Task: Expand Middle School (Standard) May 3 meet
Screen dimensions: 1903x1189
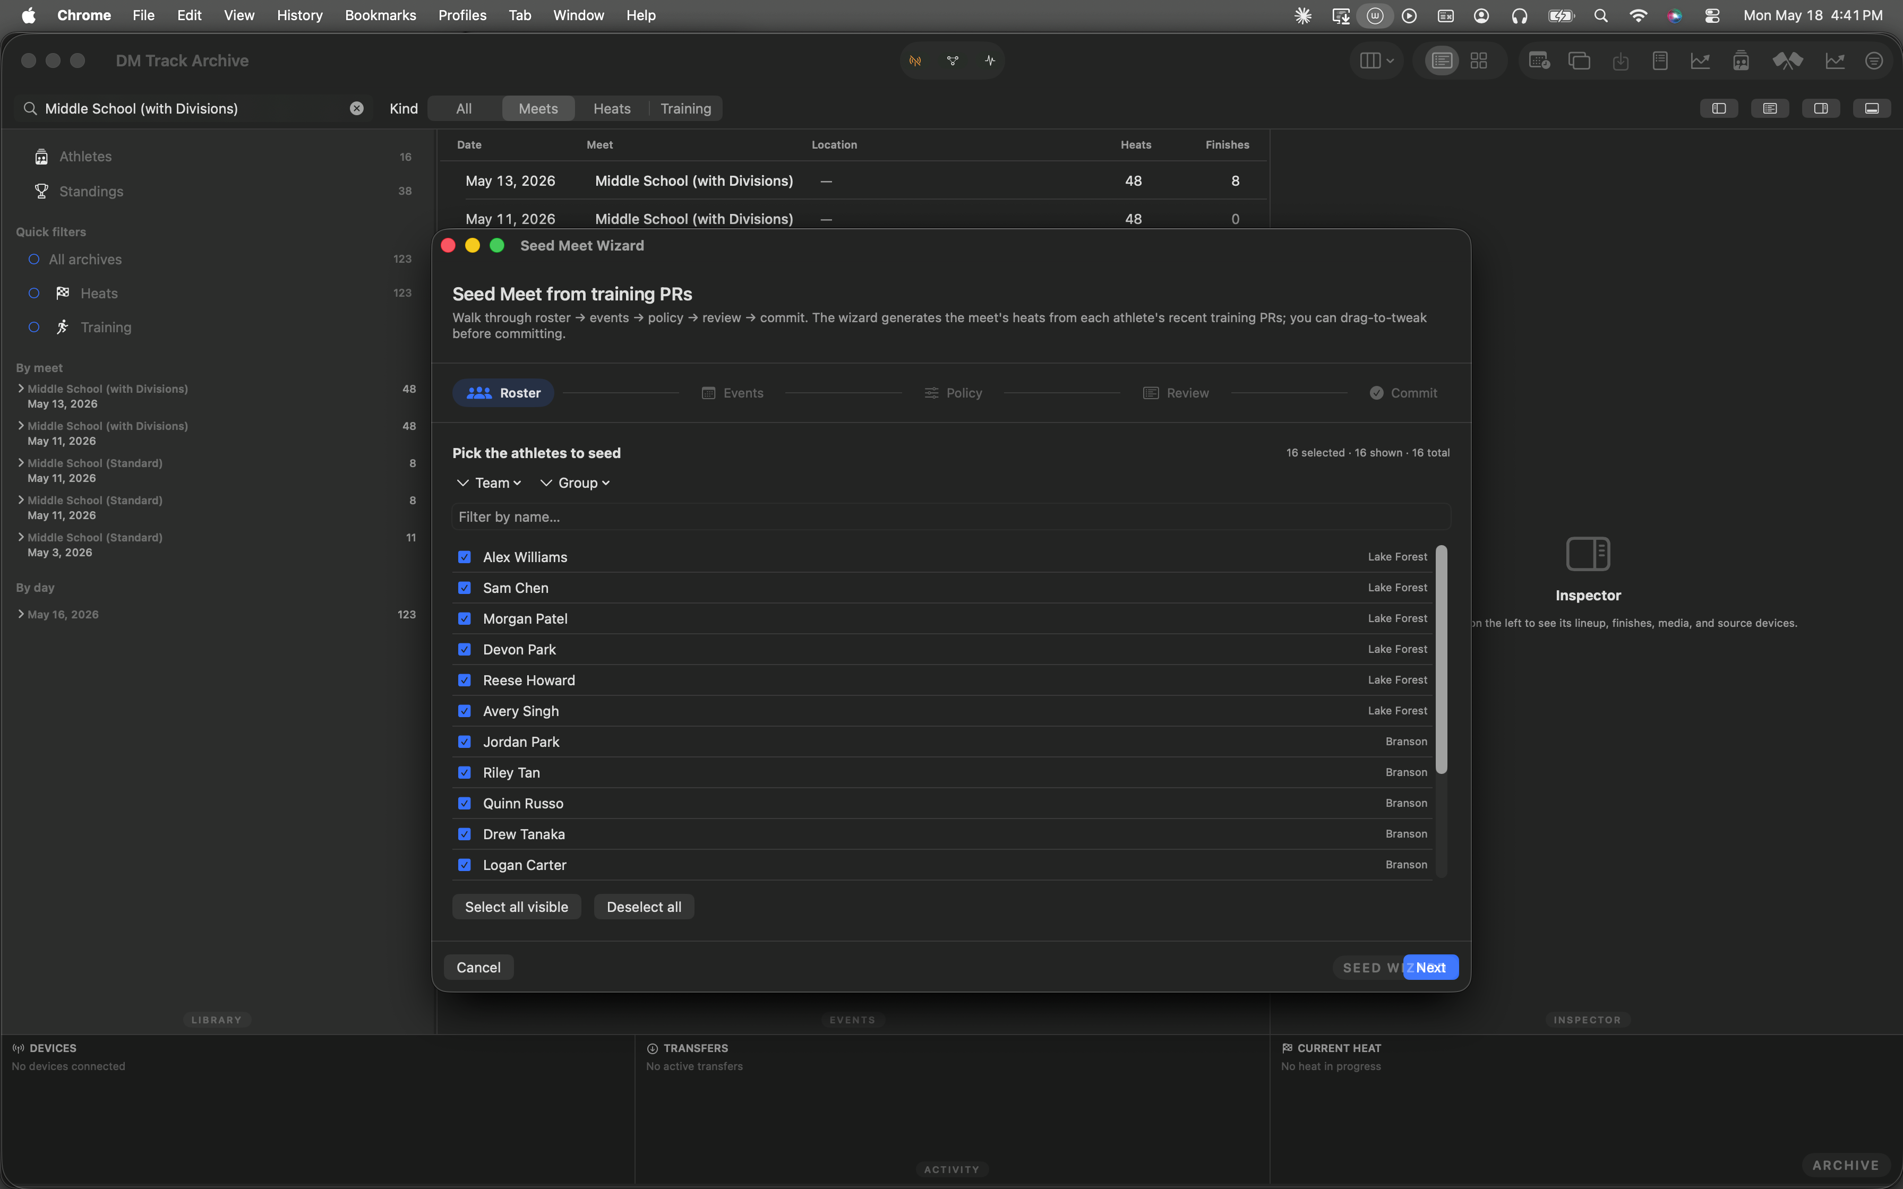Action: [21, 537]
